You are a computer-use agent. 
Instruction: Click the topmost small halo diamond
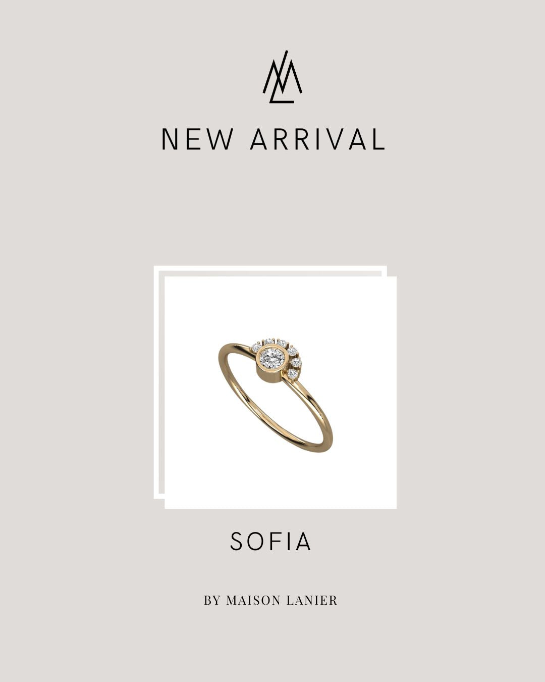[269, 342]
